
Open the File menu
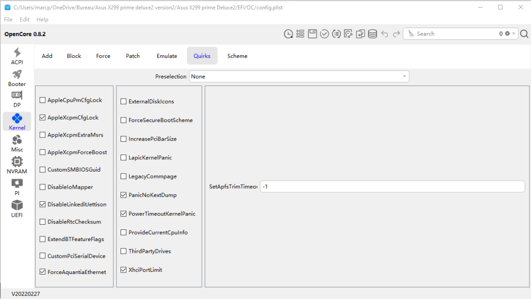(8, 19)
